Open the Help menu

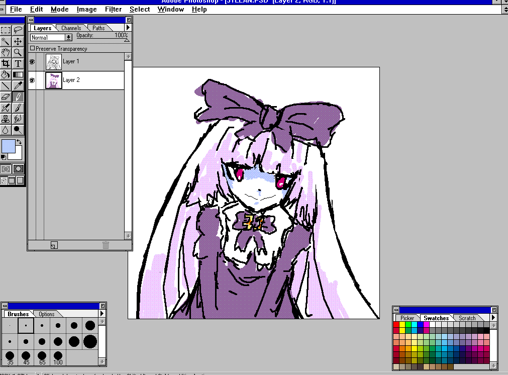click(x=199, y=10)
